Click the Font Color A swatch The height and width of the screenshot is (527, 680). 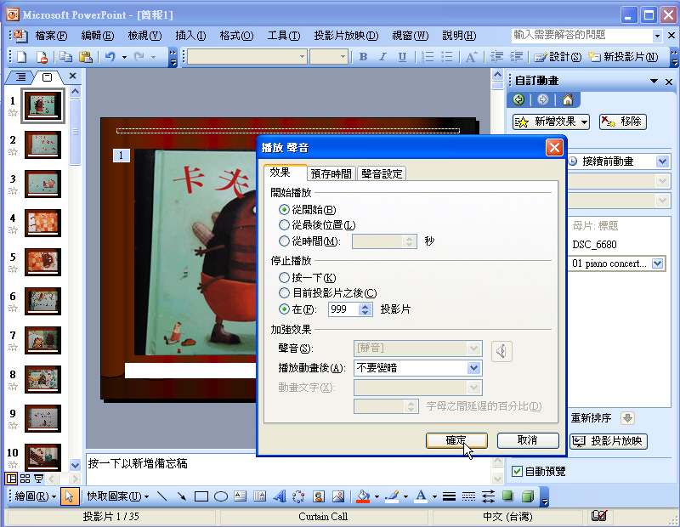[x=421, y=496]
